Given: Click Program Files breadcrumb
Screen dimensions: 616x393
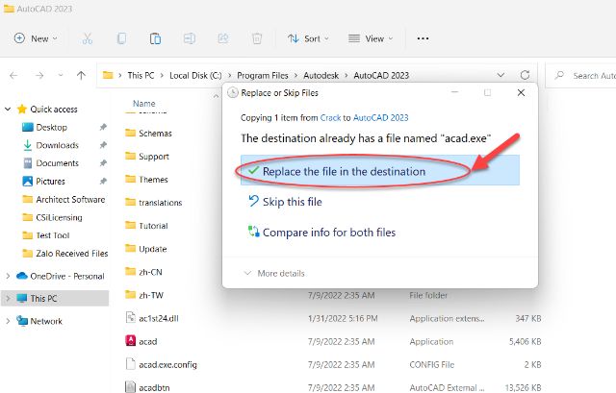Looking at the screenshot, I should [x=263, y=75].
